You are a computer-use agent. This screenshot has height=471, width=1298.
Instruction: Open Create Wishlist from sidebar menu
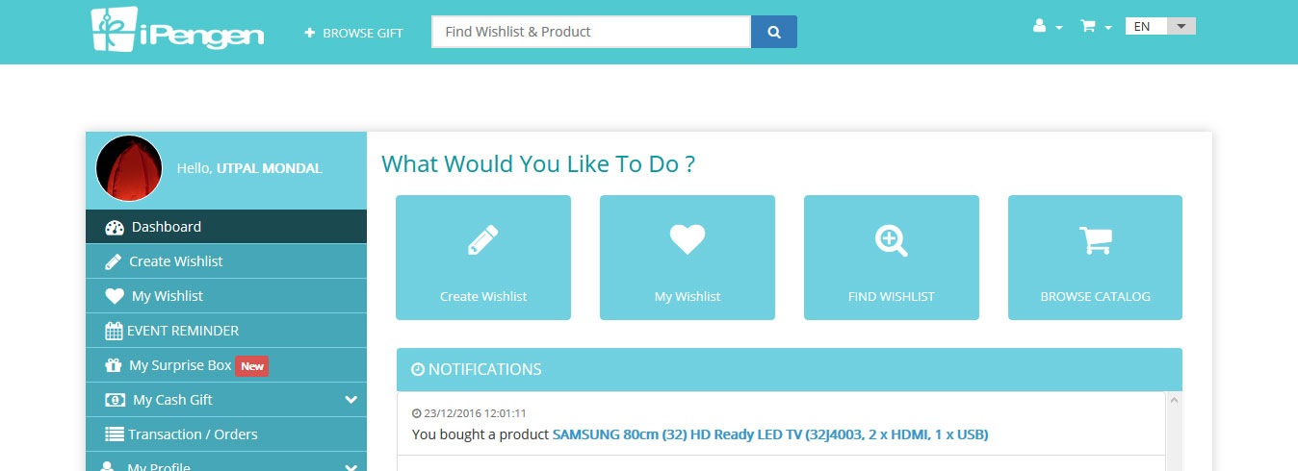(x=226, y=261)
